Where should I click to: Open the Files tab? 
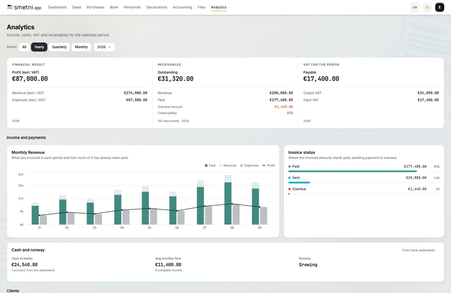tap(202, 7)
